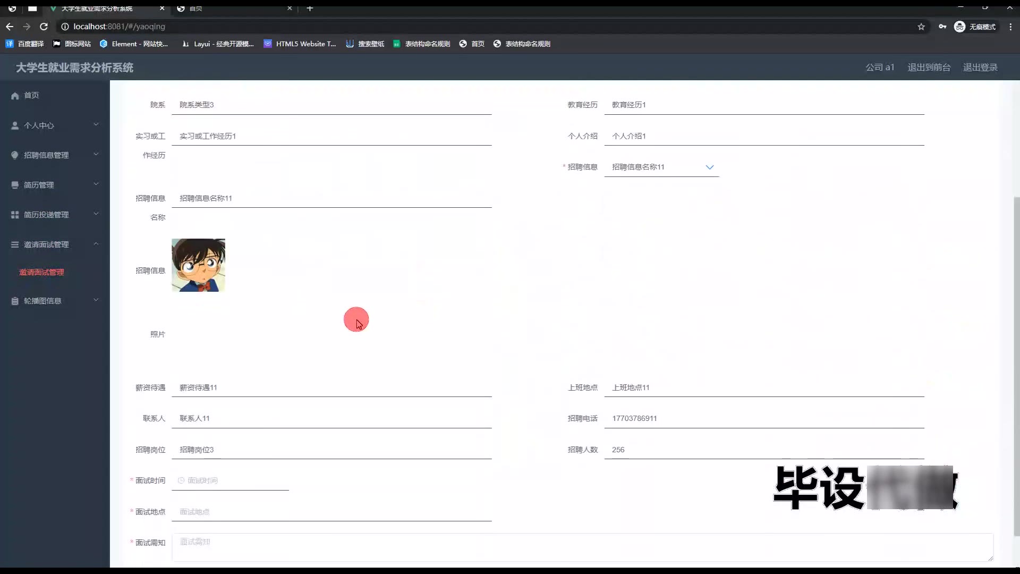Screen dimensions: 1020x574
Task: Bookmark this page with the star icon
Action: click(x=921, y=27)
